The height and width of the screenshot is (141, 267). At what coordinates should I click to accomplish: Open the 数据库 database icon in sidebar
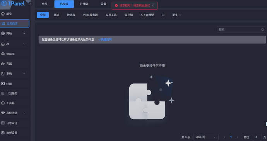tap(3, 54)
